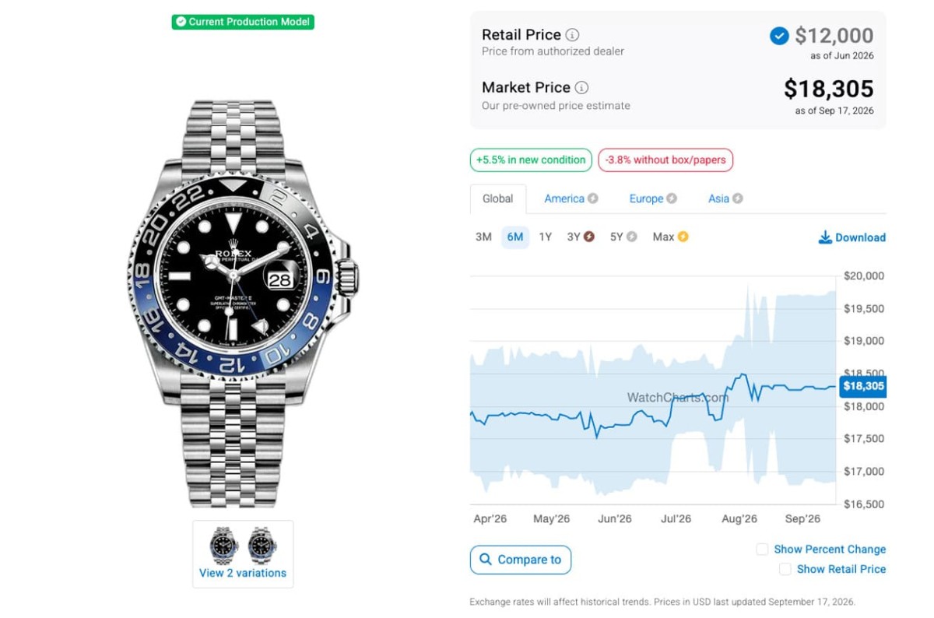934x618 pixels.
Task: Click the Retail Price info icon
Action: tap(572, 35)
